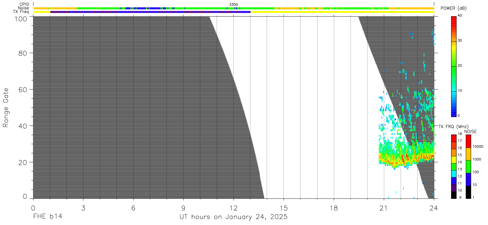
Task: Click the x-axis tick label 9
Action: pos(184,208)
